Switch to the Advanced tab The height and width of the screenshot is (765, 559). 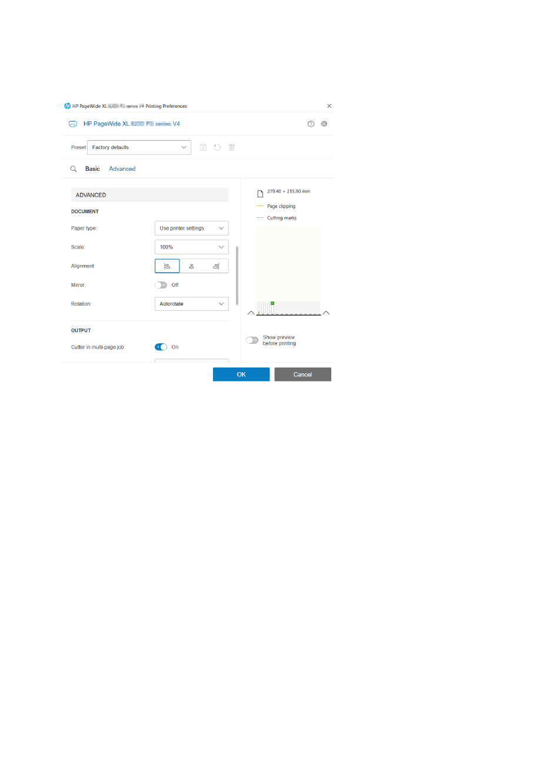[x=122, y=169]
